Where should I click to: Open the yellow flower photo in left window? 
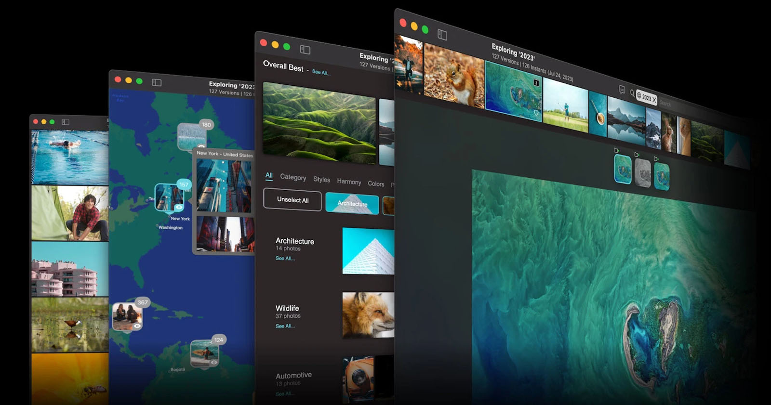click(70, 379)
